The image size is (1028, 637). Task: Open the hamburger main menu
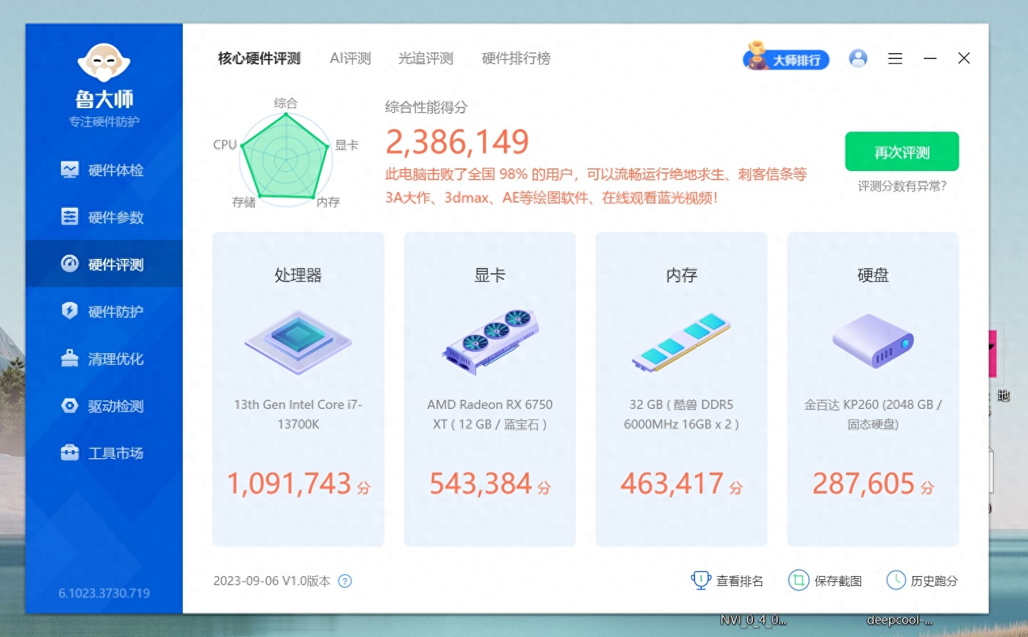point(895,58)
